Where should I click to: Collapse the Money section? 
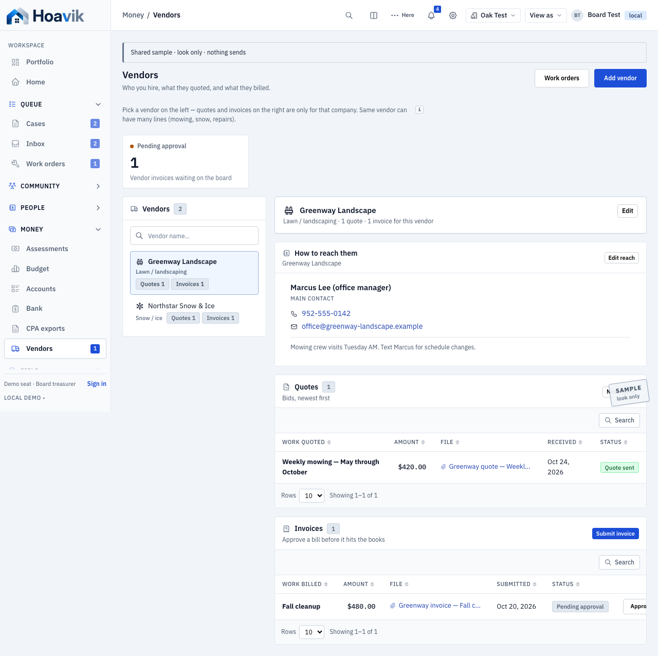tap(55, 229)
